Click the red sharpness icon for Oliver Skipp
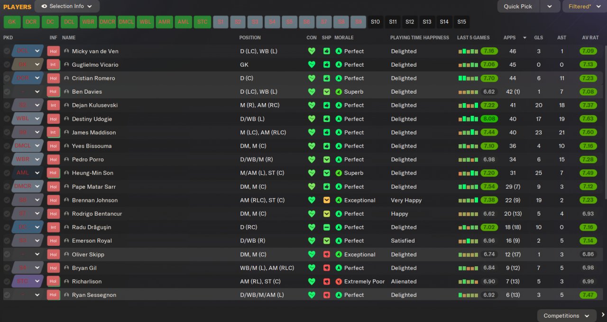The height and width of the screenshot is (322, 607). [327, 254]
